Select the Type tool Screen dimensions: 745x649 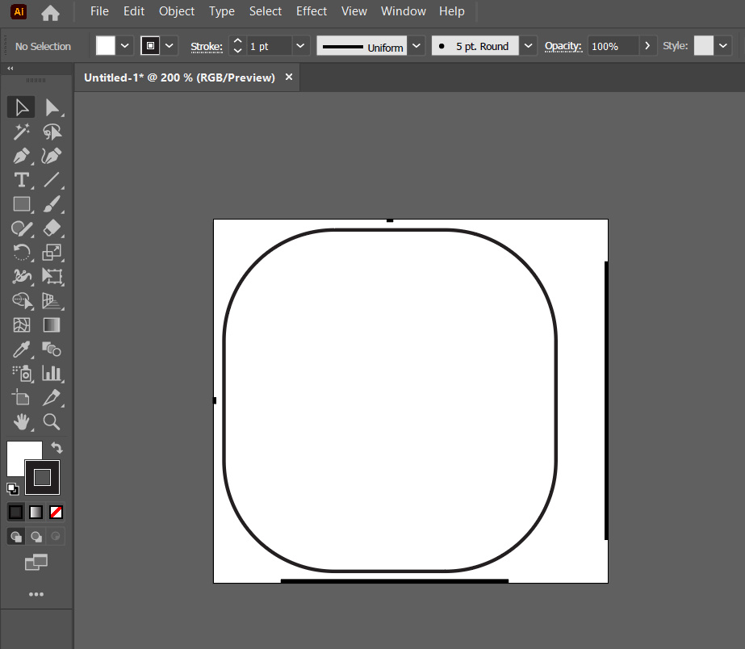point(21,180)
